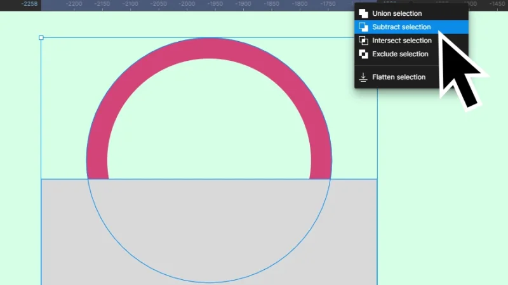The height and width of the screenshot is (285, 508).
Task: Choose Exclude selection from the menu
Action: [x=411, y=54]
